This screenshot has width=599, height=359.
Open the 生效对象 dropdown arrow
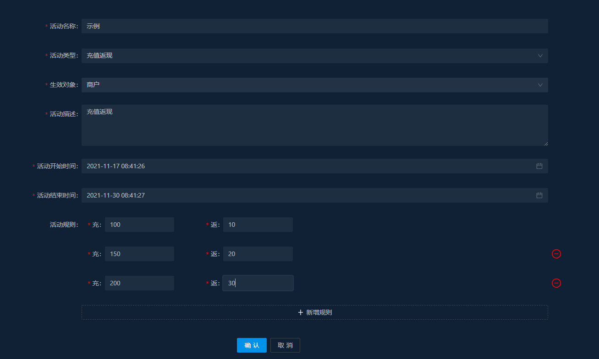pyautogui.click(x=540, y=85)
